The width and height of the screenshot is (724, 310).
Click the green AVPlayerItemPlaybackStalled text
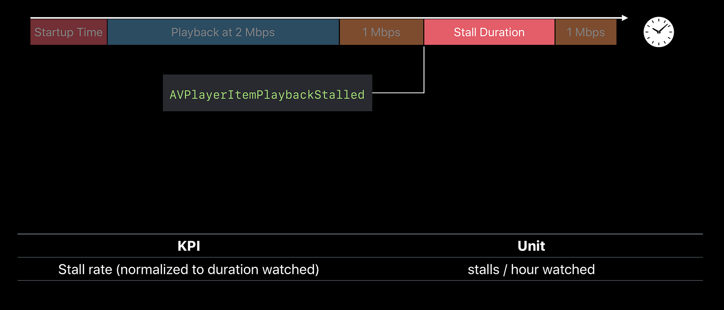(x=267, y=95)
